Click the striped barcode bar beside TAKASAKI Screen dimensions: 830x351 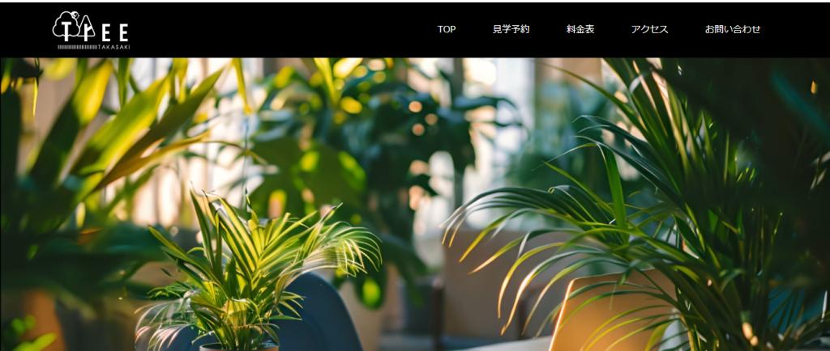77,47
